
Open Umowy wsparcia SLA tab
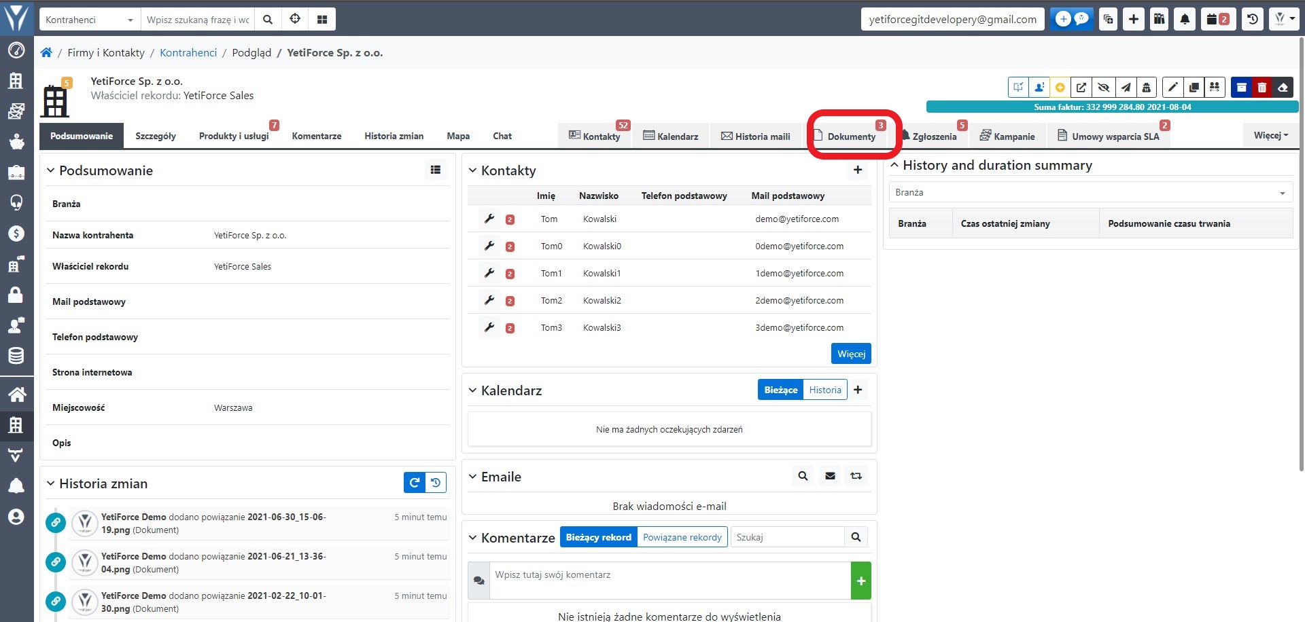[x=1109, y=136]
